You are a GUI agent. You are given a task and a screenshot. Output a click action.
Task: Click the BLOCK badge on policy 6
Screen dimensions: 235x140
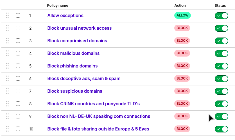(182, 78)
